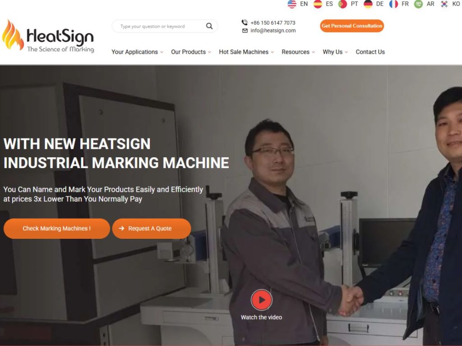Screen dimensions: 462x346
Task: Switch language to FR text link
Action: pyautogui.click(x=405, y=4)
